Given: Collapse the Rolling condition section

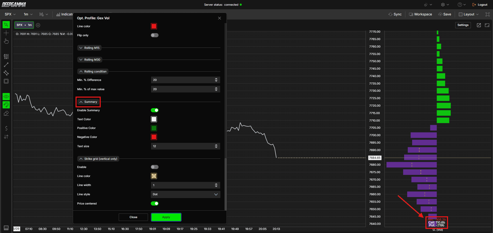Looking at the screenshot, I should pos(93,71).
